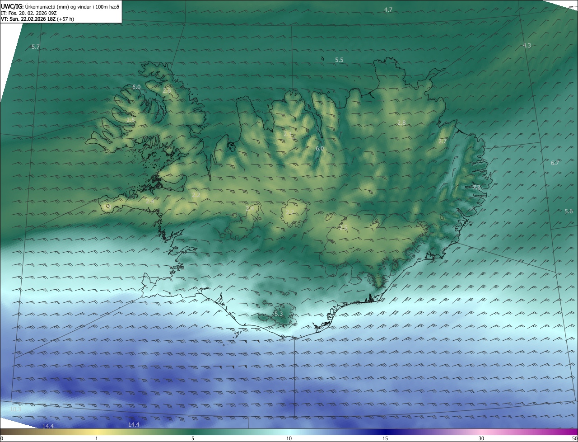This screenshot has width=578, height=442.
Task: Click the "10" tick label on the color scale
Action: point(289,438)
